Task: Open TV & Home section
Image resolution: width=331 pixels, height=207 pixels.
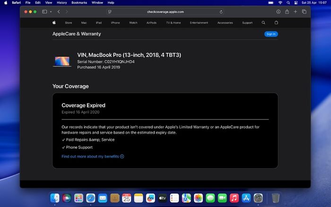Action: click(x=174, y=23)
